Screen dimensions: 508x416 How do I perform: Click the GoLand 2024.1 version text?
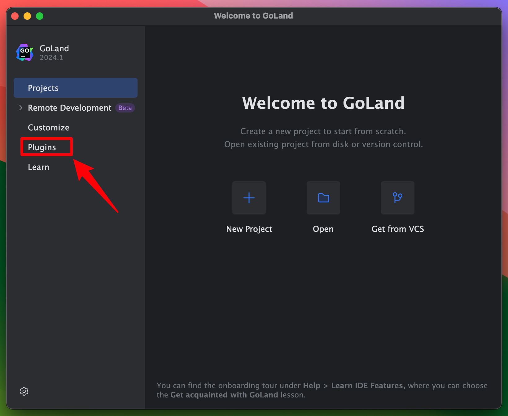tap(51, 57)
